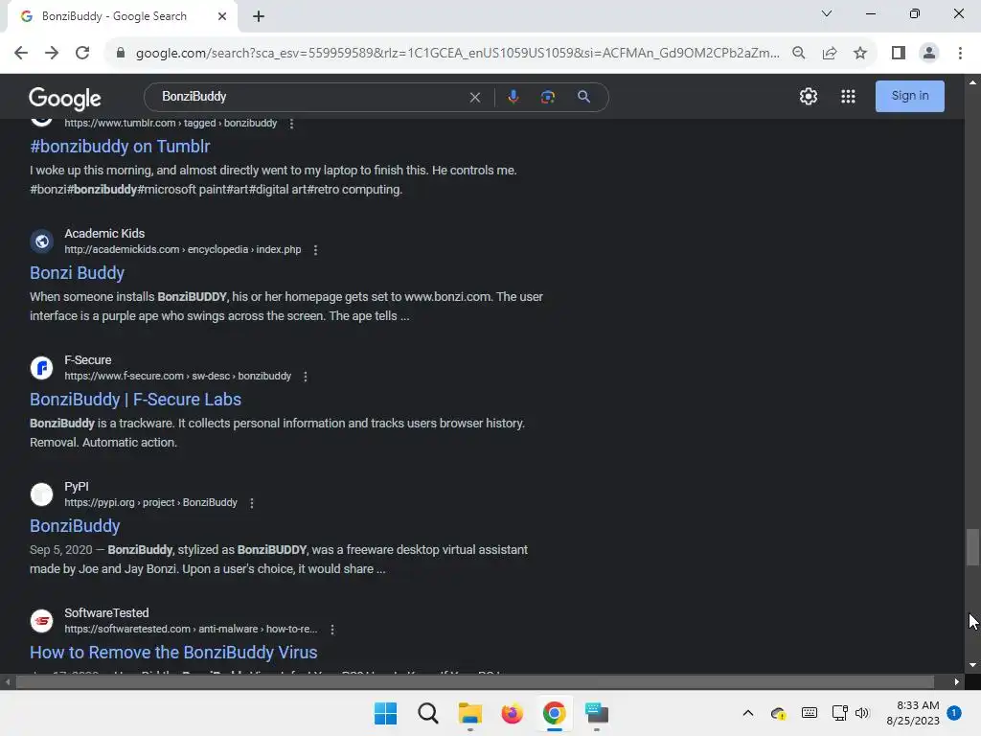
Task: Reload the Google search page
Action: pos(82,54)
